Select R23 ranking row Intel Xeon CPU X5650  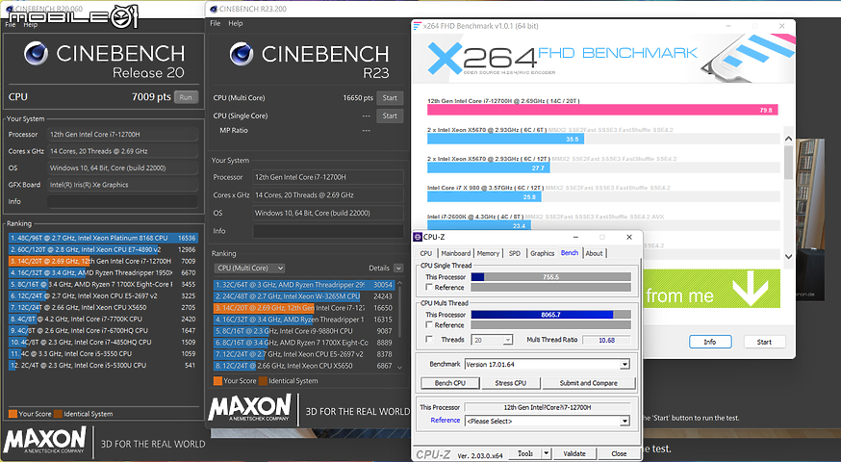pos(304,366)
